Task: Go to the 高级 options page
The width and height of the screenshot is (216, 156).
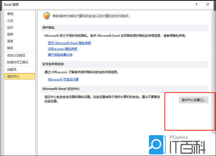Action: [10, 48]
